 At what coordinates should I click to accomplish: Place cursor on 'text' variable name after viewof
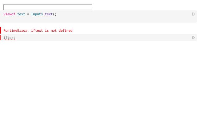pyautogui.click(x=21, y=14)
